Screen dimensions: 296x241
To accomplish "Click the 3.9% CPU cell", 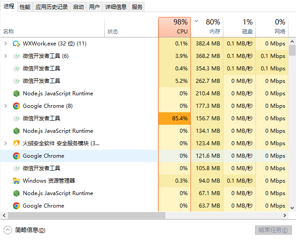I will (x=174, y=56).
